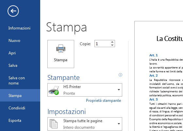Screen dimensions: 183x131
Task: Click the back arrow circle icon
Action: [13, 11]
